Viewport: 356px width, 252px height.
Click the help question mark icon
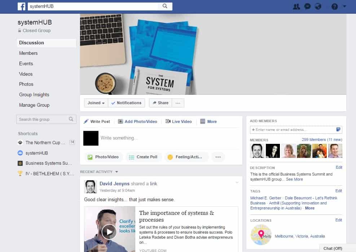pos(334,6)
